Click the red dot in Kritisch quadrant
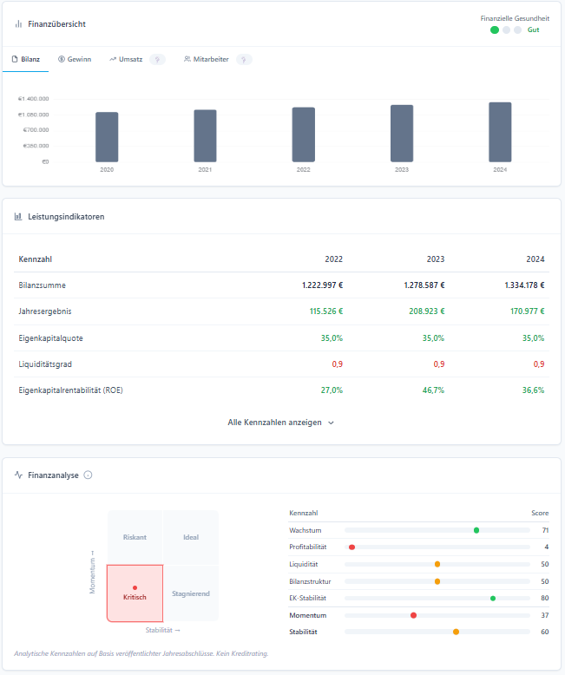The width and height of the screenshot is (565, 675). (135, 587)
